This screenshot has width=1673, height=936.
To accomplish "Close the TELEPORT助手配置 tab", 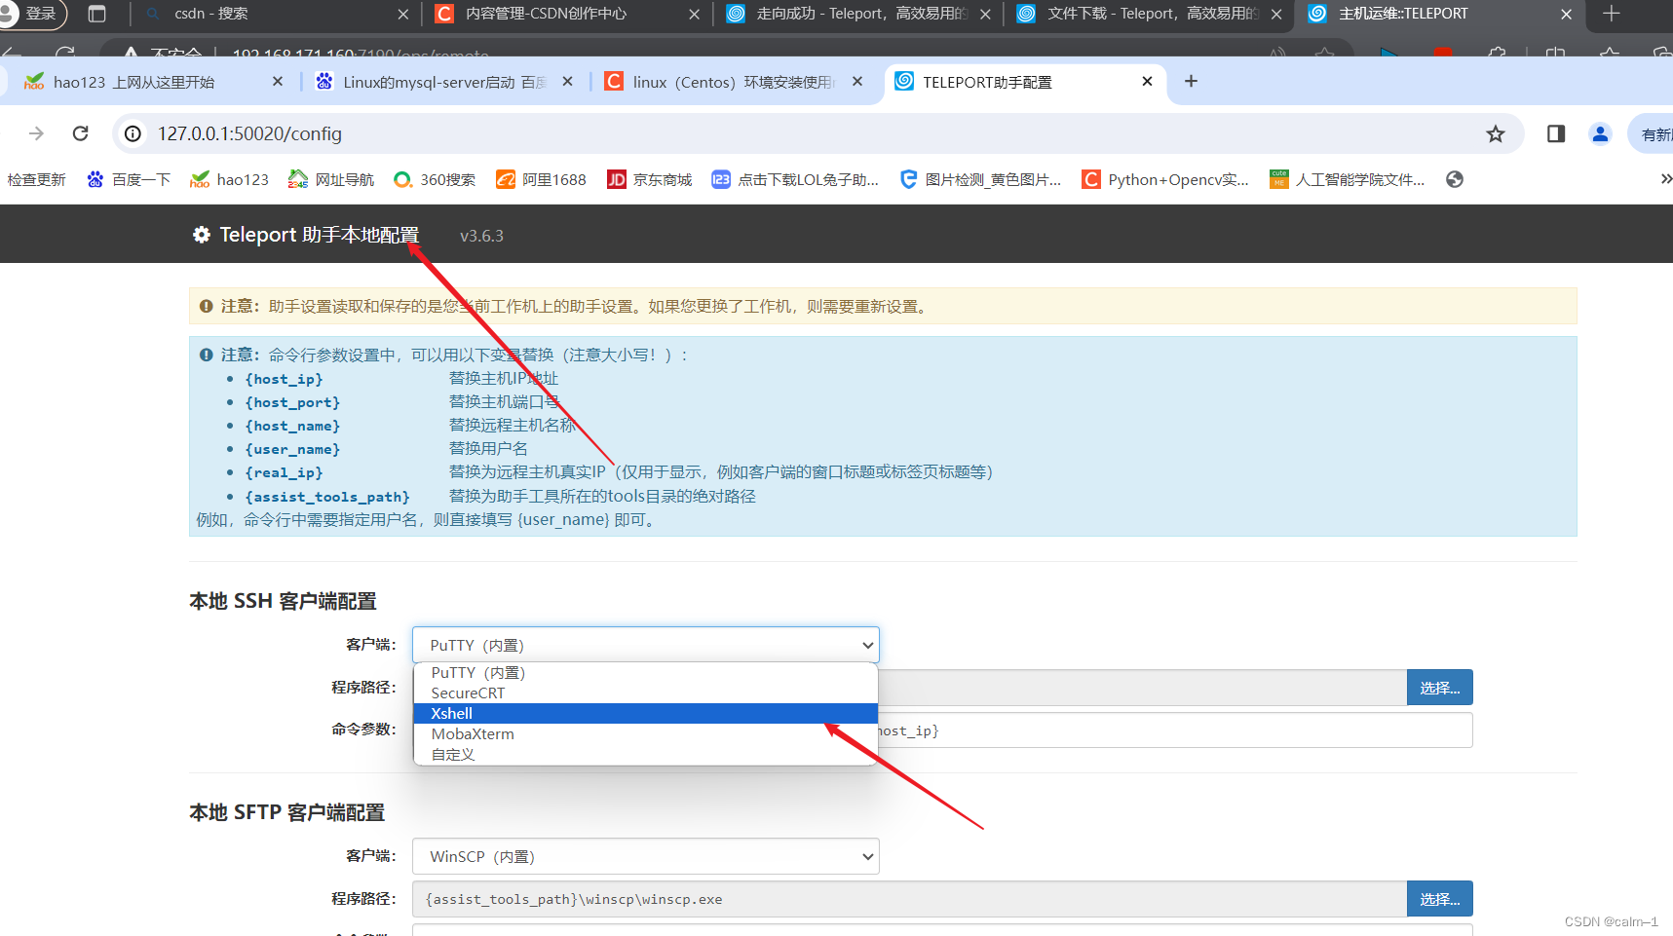I will [x=1147, y=81].
